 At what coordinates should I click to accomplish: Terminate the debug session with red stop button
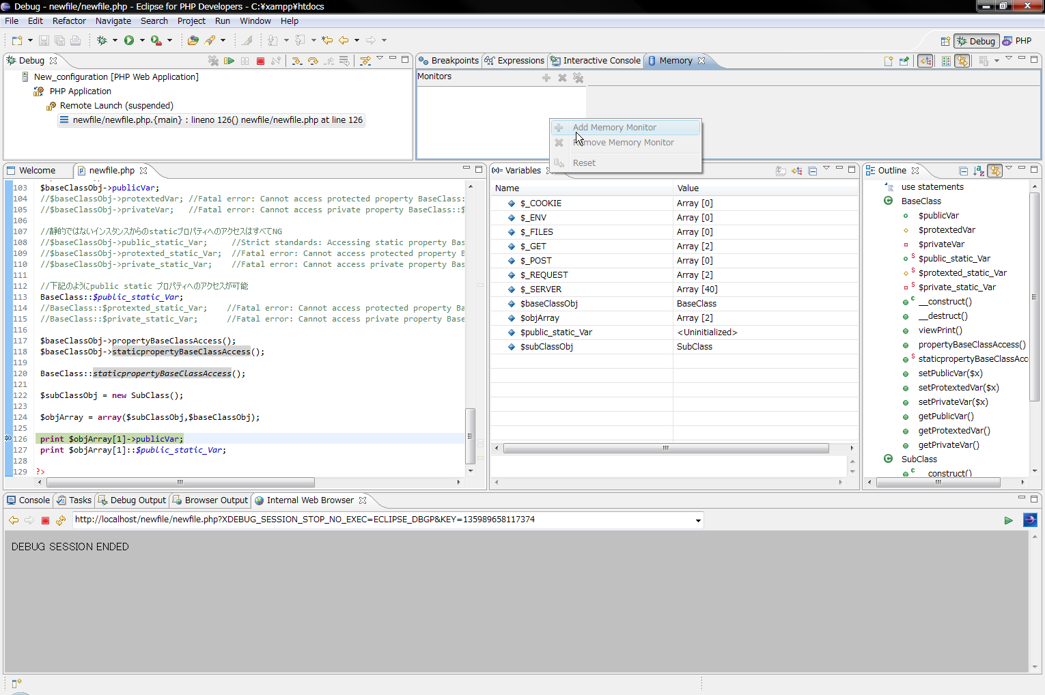[x=260, y=61]
